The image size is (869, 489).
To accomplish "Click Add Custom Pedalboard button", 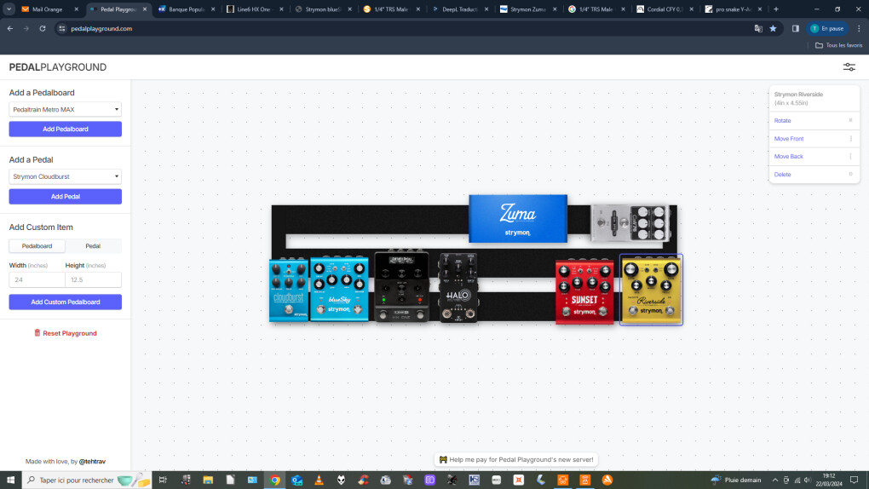I will pos(66,302).
